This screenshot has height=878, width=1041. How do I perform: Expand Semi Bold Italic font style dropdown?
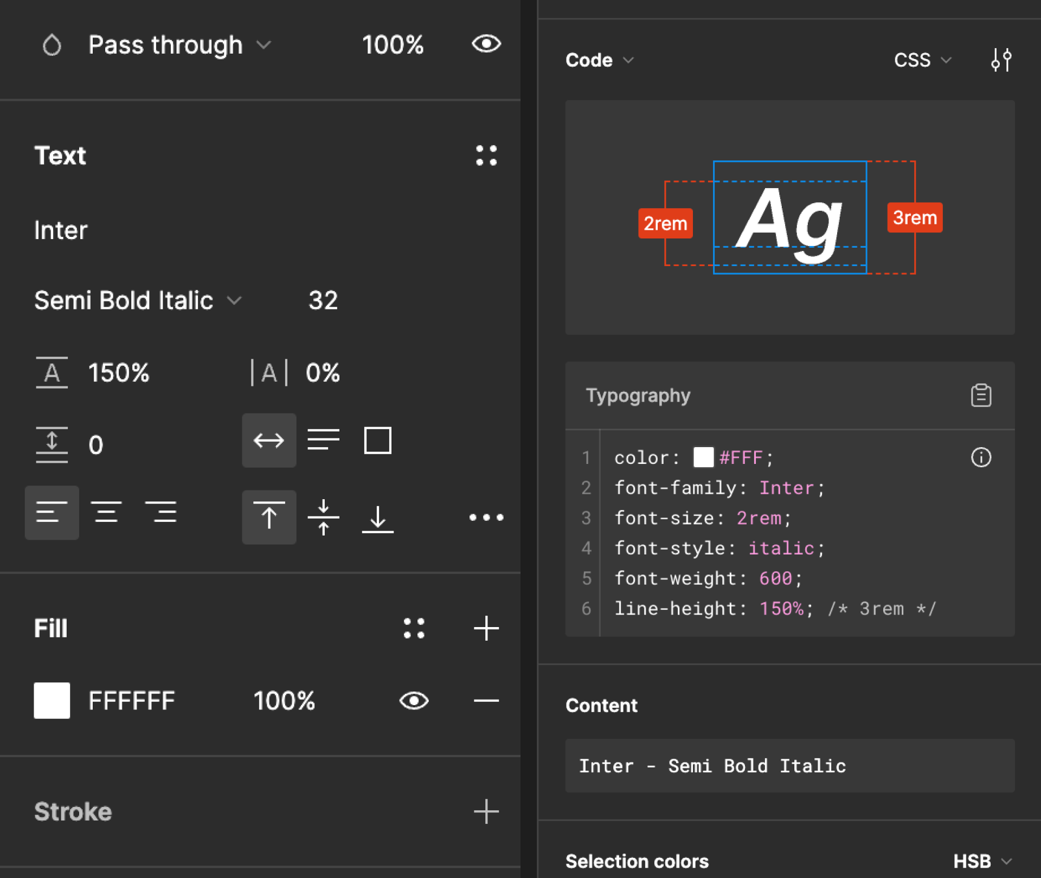pos(138,300)
